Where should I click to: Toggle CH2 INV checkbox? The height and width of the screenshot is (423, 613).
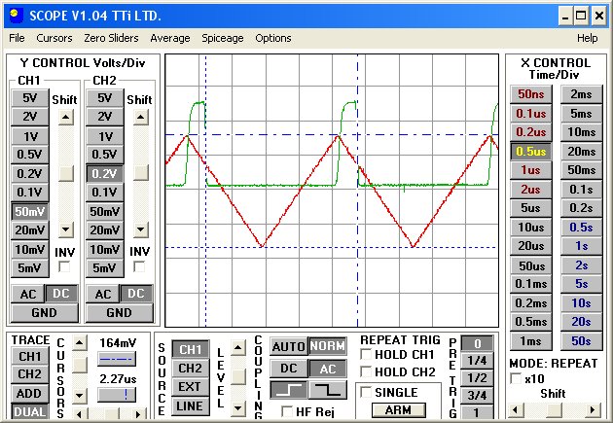pyautogui.click(x=139, y=266)
